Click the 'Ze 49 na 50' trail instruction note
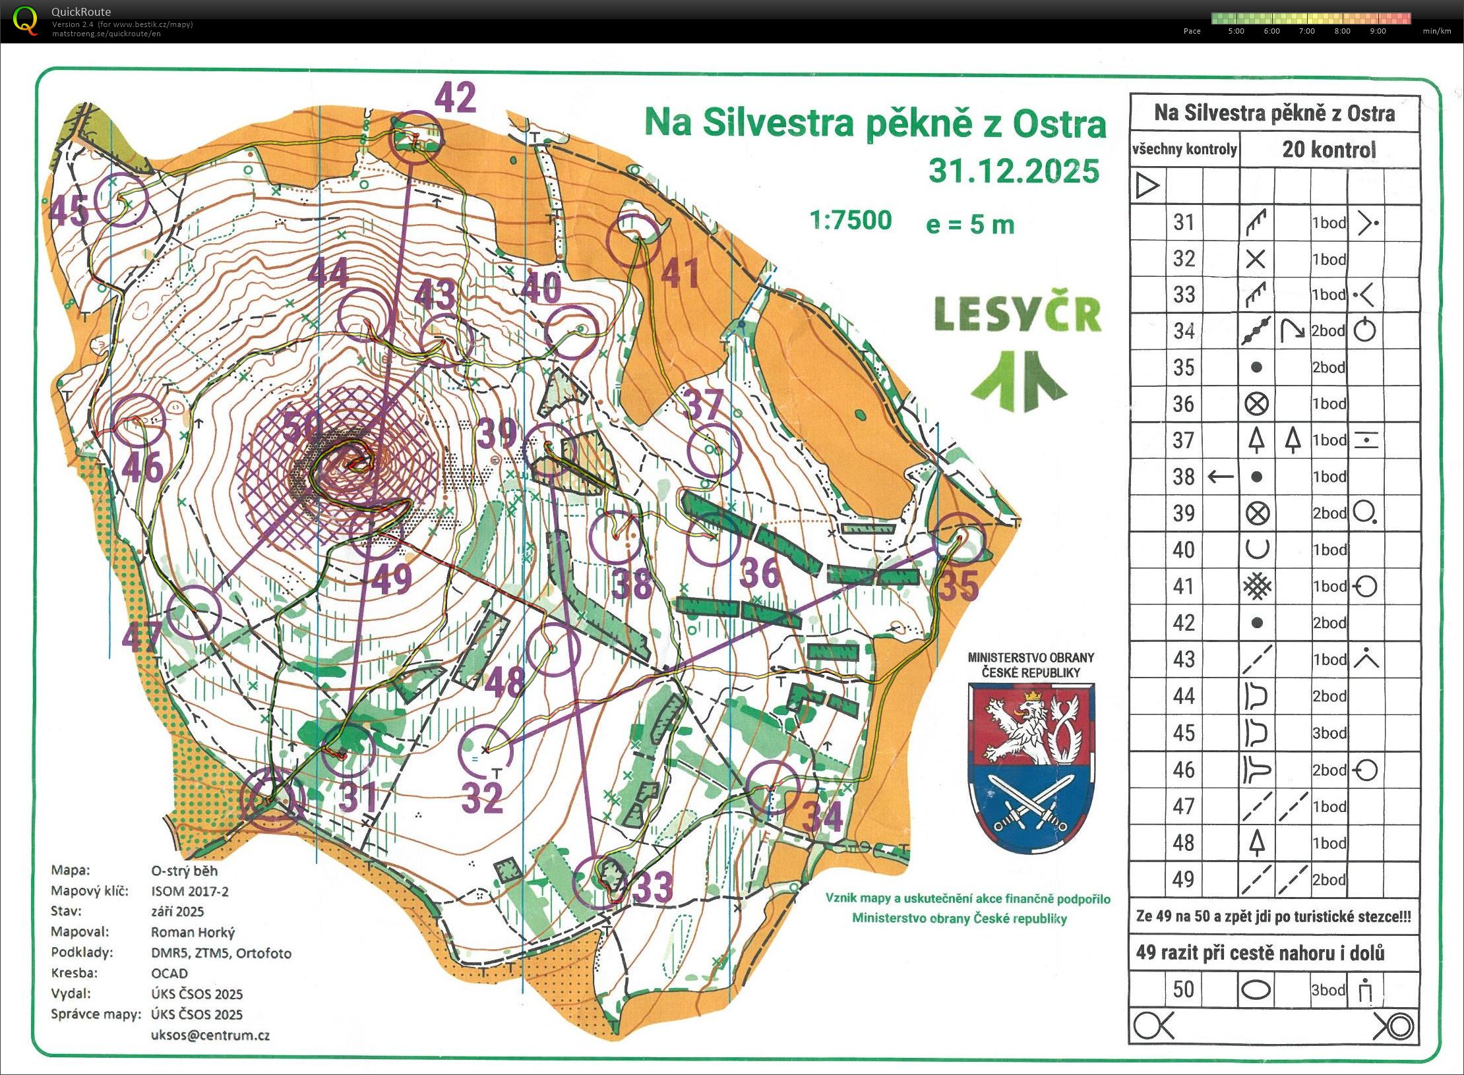 pyautogui.click(x=1273, y=916)
